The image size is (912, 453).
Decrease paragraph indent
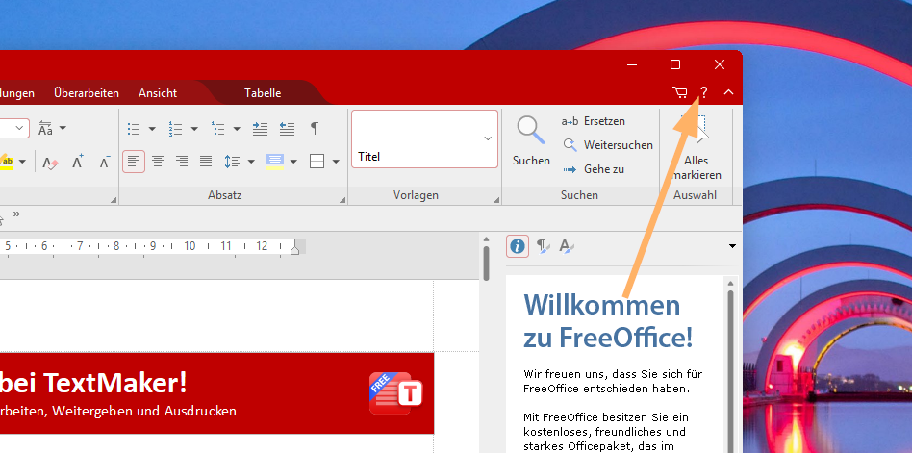coord(287,129)
